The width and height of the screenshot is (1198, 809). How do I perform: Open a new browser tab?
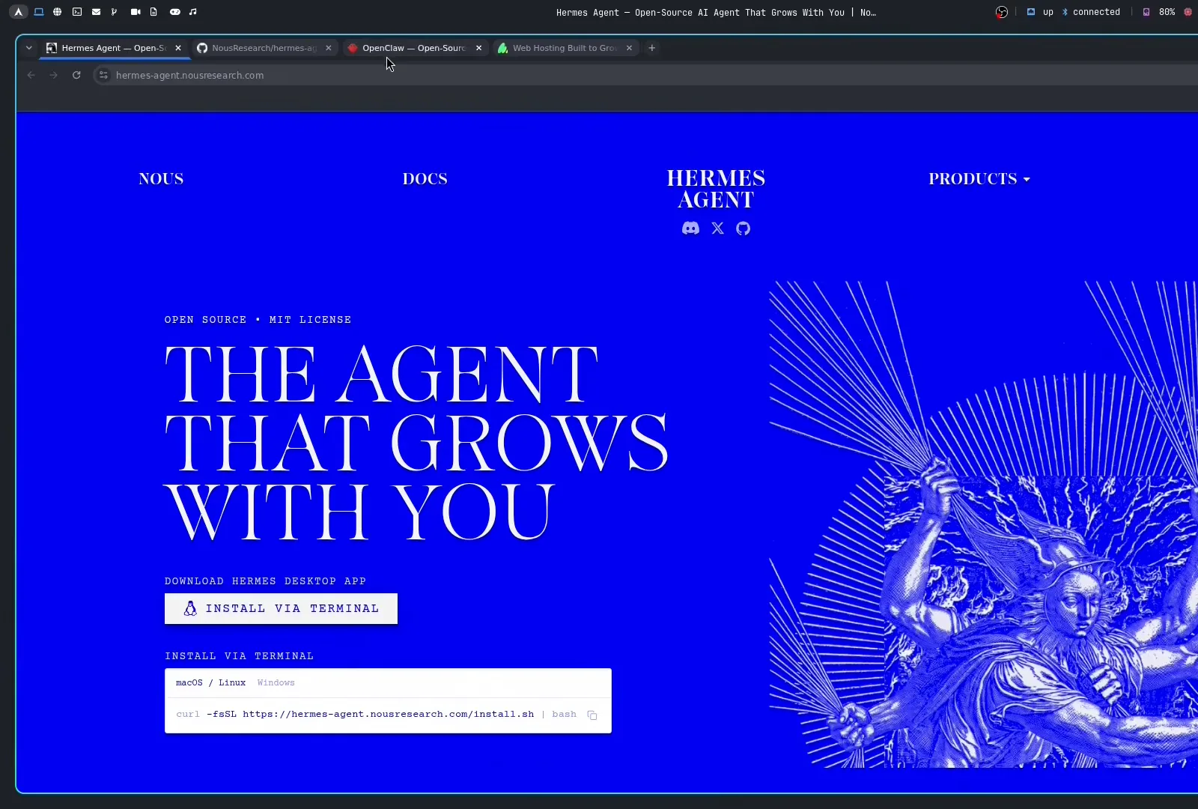[x=652, y=48]
